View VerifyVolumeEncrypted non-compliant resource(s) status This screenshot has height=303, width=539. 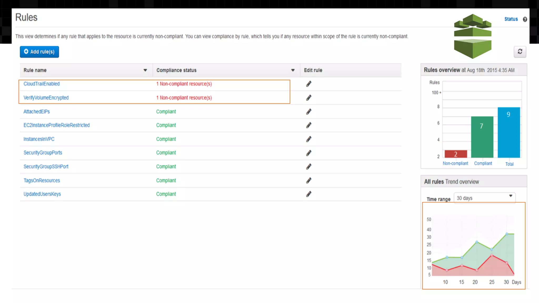tap(184, 98)
